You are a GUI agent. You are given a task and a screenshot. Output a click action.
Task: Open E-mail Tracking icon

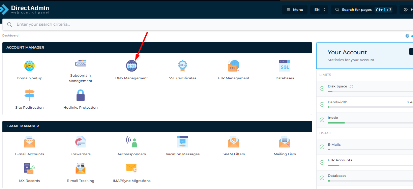tap(81, 168)
